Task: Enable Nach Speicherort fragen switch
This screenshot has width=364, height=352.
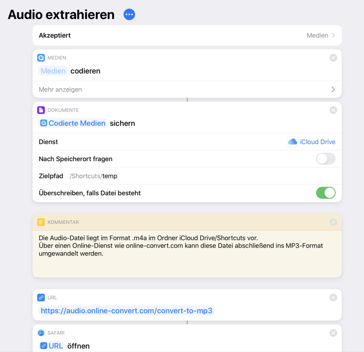Action: 326,159
